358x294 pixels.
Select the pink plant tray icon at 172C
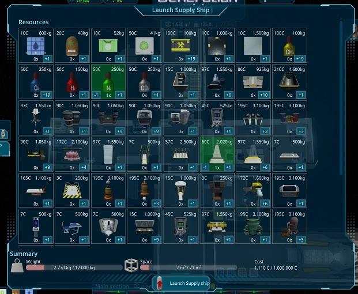pyautogui.click(x=72, y=154)
